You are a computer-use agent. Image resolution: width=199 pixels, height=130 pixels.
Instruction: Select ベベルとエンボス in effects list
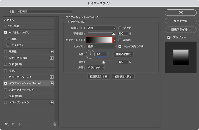pyautogui.click(x=19, y=32)
